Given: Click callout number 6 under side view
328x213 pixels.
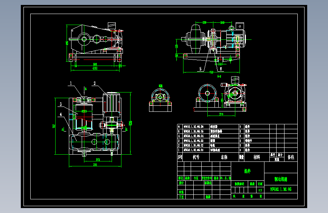Looking at the screenshot, I should click(x=221, y=69).
